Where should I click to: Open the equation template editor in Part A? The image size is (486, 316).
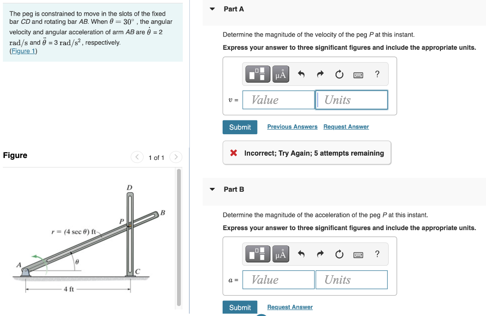click(x=258, y=74)
